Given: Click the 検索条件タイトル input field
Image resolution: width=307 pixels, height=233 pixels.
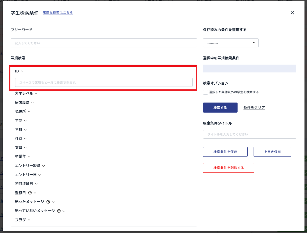Looking at the screenshot, I should point(249,134).
